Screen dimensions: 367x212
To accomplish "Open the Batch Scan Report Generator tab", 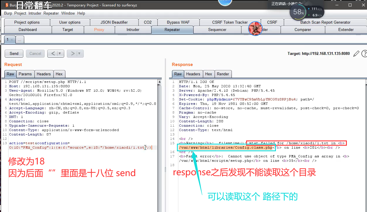I will pos(325,22).
